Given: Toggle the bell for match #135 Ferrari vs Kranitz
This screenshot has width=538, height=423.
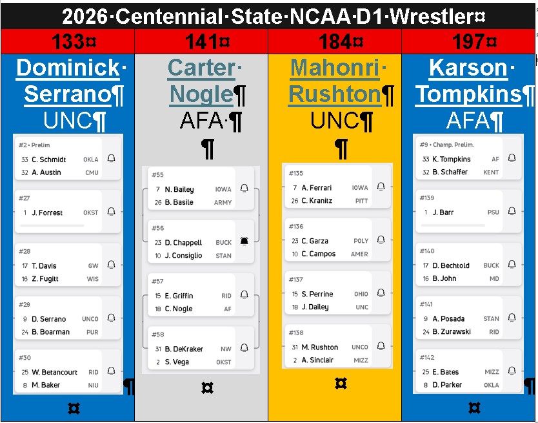Looking at the screenshot, I should pos(381,187).
